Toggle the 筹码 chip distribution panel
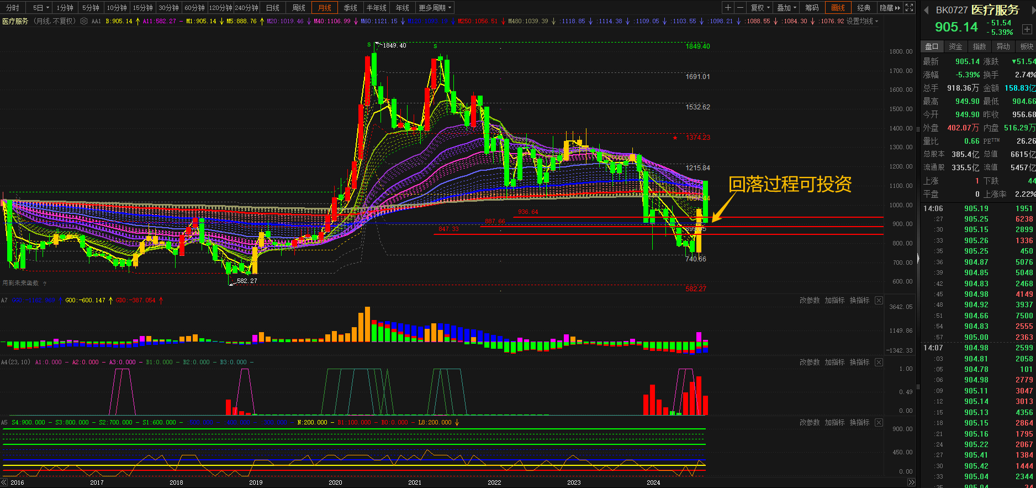 pyautogui.click(x=812, y=8)
